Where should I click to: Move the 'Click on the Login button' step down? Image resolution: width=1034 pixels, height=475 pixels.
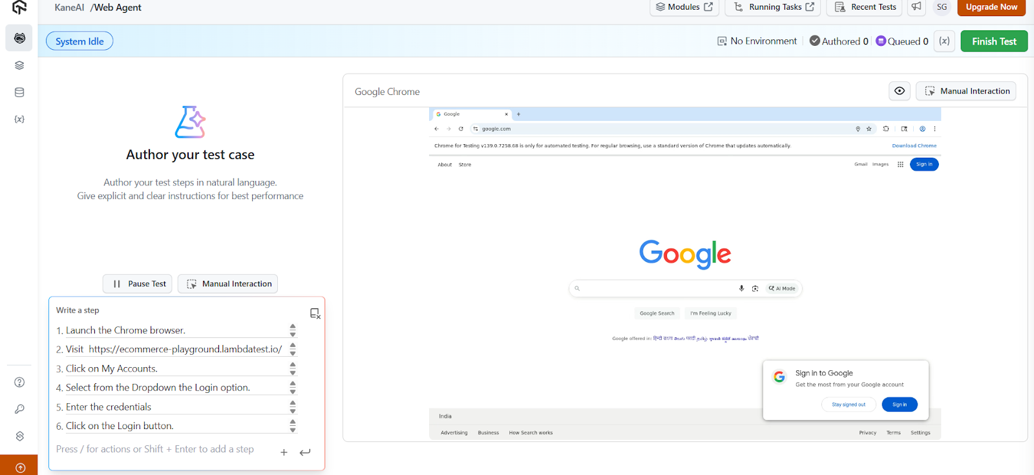pyautogui.click(x=293, y=430)
